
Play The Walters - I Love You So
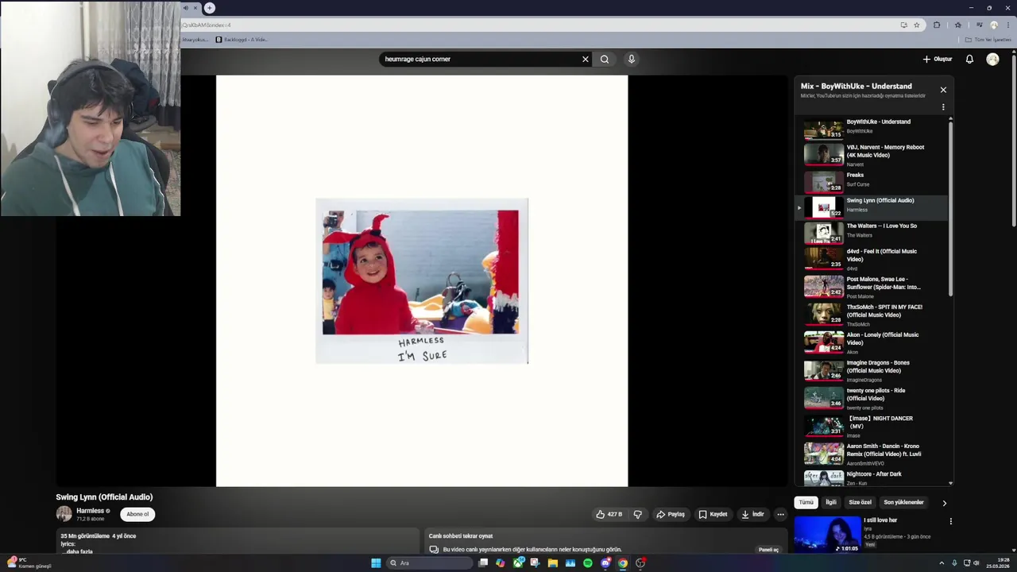tap(872, 232)
